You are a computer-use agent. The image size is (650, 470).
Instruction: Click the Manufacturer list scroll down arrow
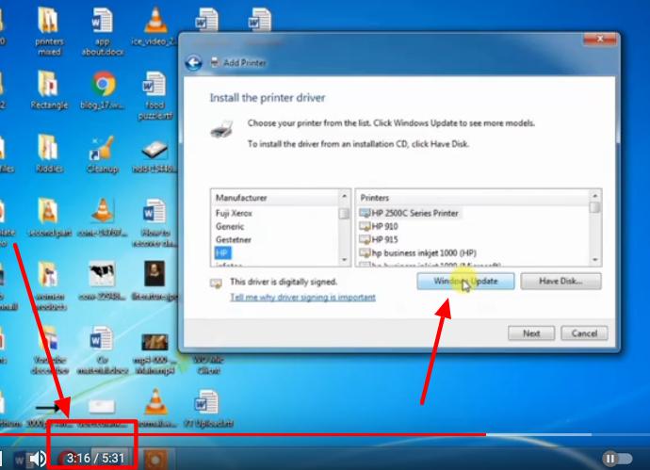(x=344, y=260)
